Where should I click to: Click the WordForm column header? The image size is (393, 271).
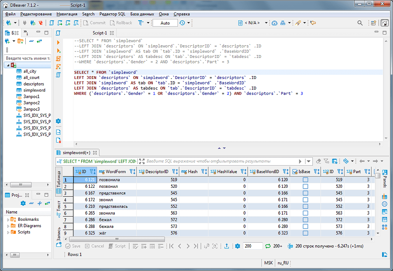click(x=116, y=172)
